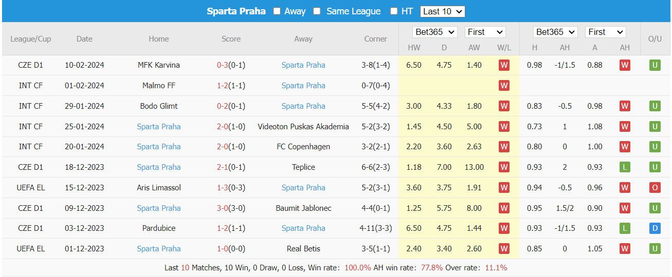Enable the Away filter checkbox
Image resolution: width=672 pixels, height=277 pixels.
tap(277, 11)
